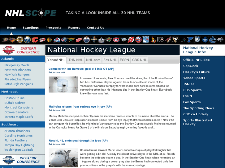225x168 pixels.
Task: Open the Prospects menu item
Action: pos(53,28)
